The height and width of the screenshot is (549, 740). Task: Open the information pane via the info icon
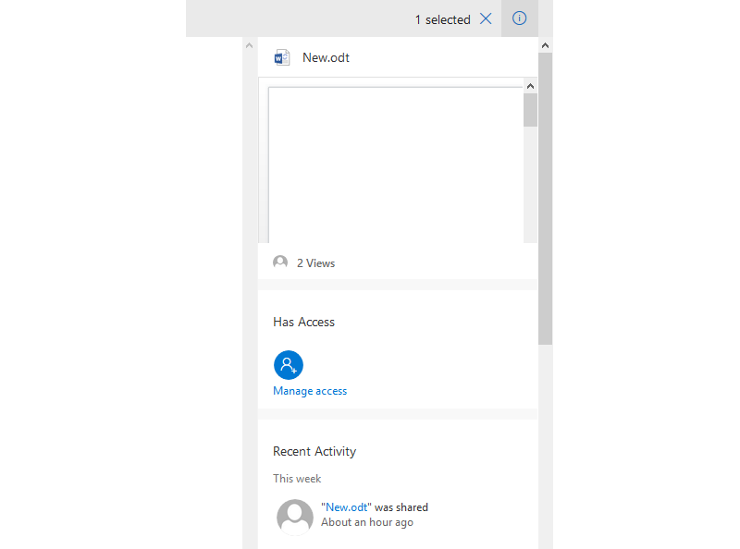(x=519, y=18)
